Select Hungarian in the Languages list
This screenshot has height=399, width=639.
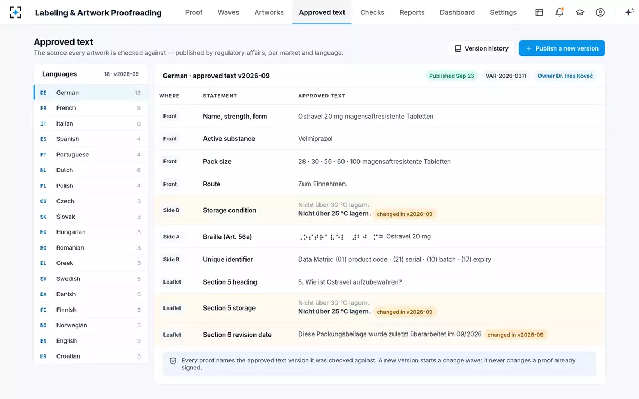91,232
